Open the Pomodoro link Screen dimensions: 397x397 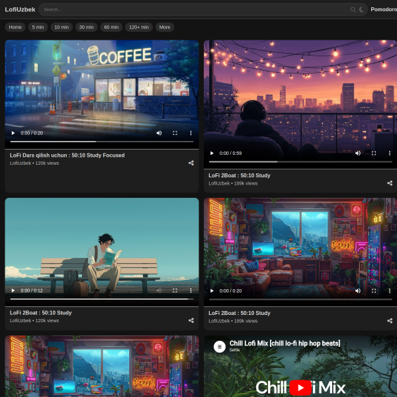tap(383, 10)
